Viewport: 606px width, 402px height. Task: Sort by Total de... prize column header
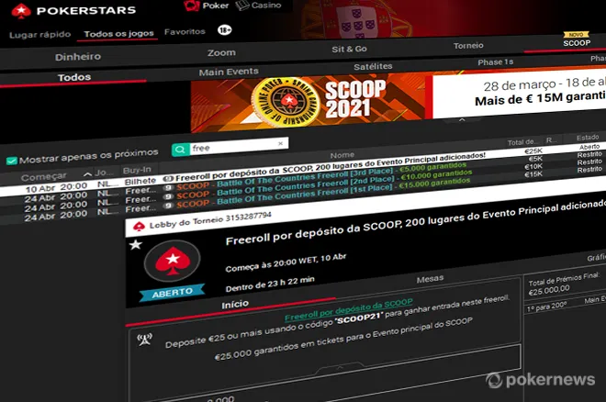click(522, 142)
